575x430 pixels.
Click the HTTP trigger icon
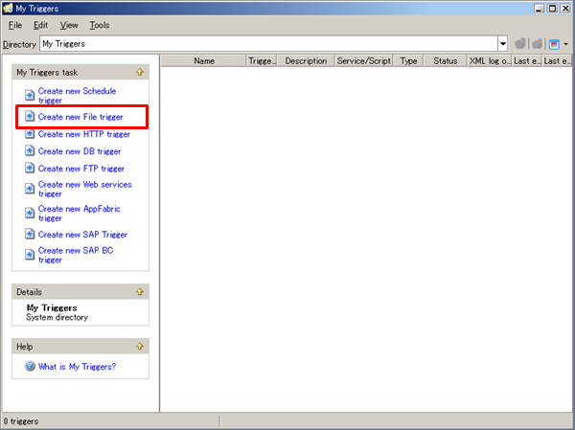click(x=30, y=134)
